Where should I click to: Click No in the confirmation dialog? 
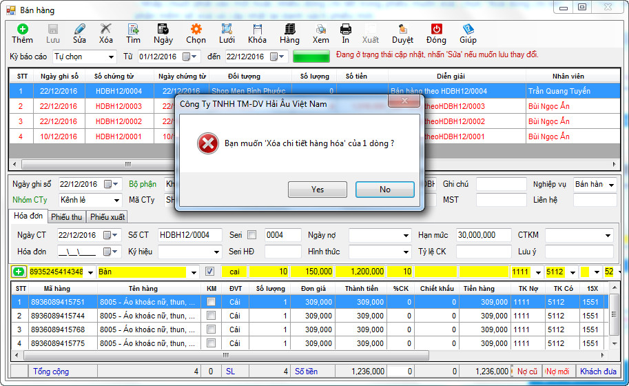click(384, 190)
